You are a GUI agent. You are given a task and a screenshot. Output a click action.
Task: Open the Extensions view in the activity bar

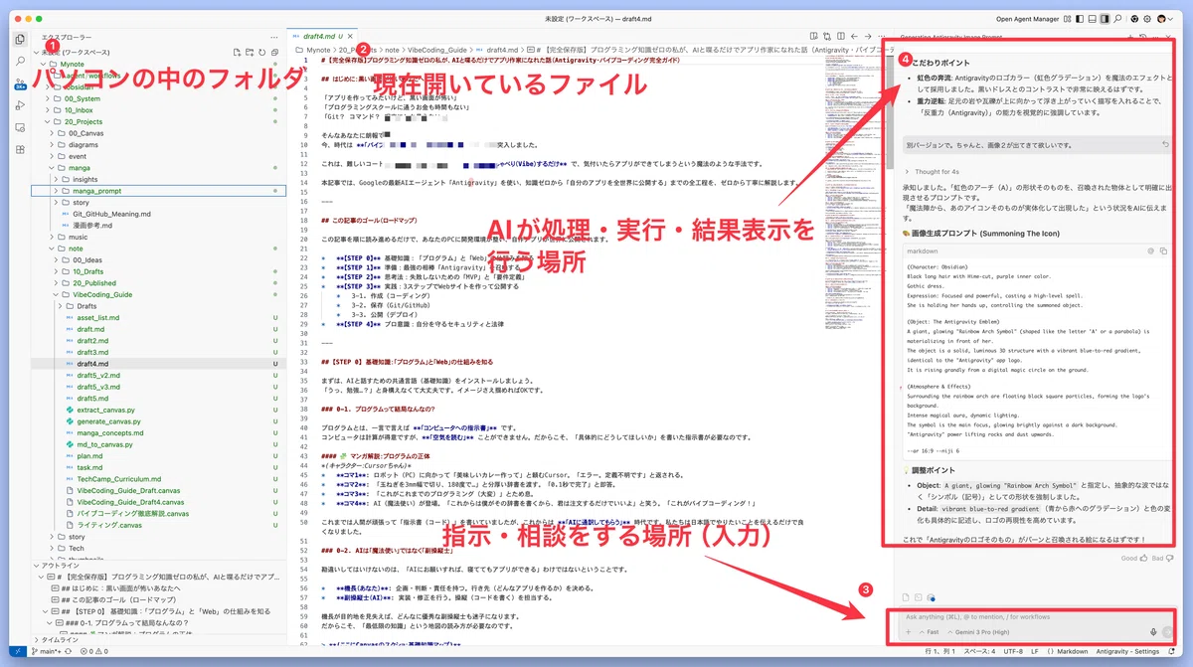pyautogui.click(x=20, y=150)
